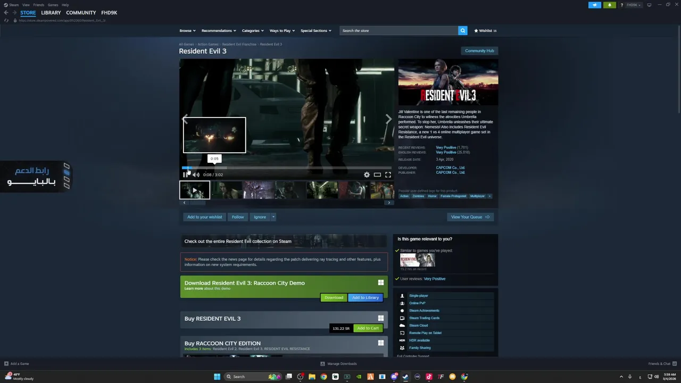Open the Community Hub

tap(479, 51)
